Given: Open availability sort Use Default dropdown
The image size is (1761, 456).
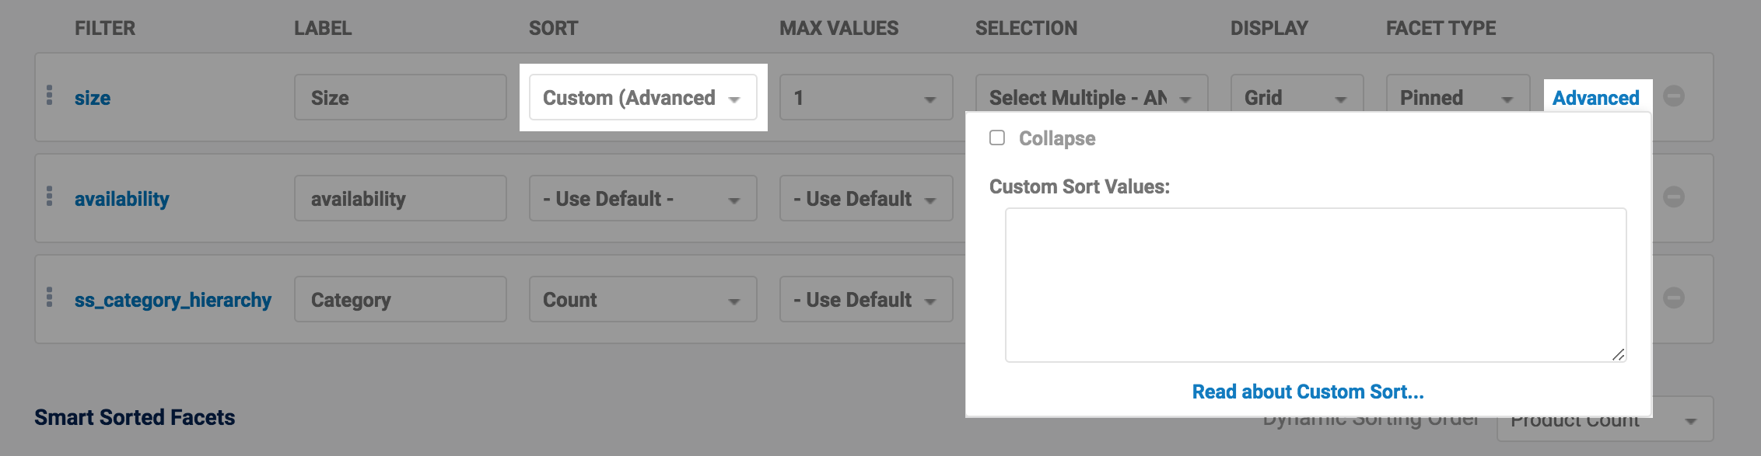Looking at the screenshot, I should (x=642, y=199).
